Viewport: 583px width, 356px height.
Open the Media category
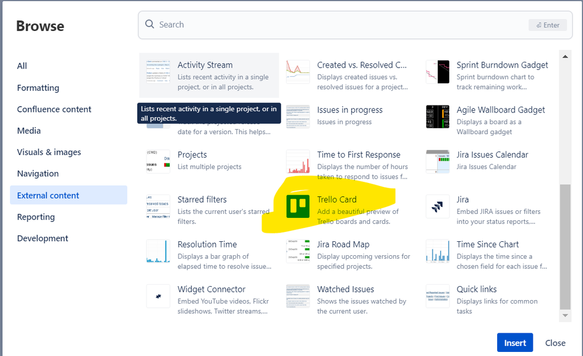tap(29, 131)
